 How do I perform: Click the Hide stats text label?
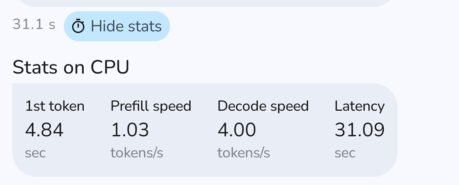(126, 26)
